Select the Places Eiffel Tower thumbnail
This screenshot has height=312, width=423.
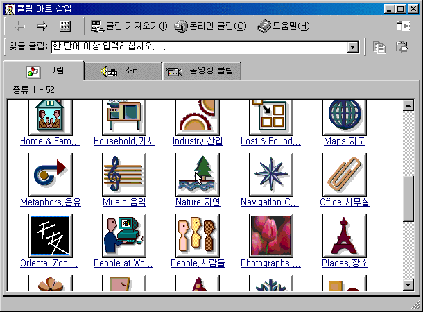345,236
